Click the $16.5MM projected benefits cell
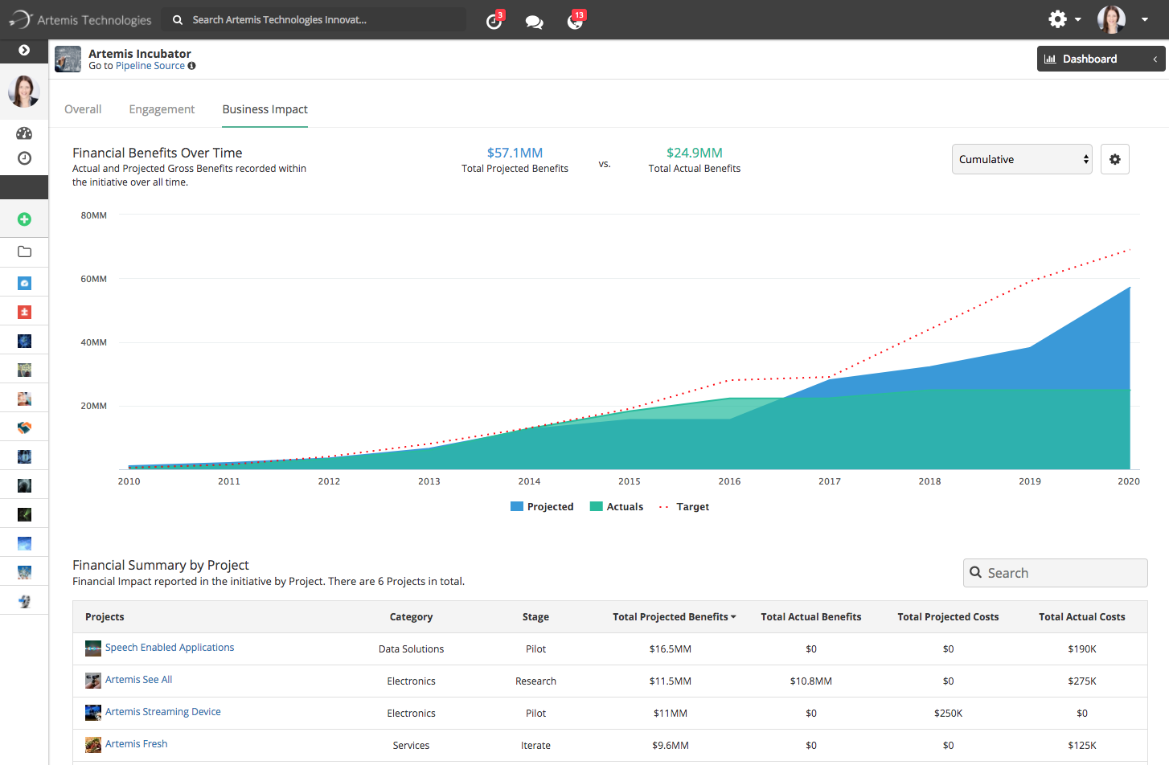The height and width of the screenshot is (765, 1169). [670, 649]
